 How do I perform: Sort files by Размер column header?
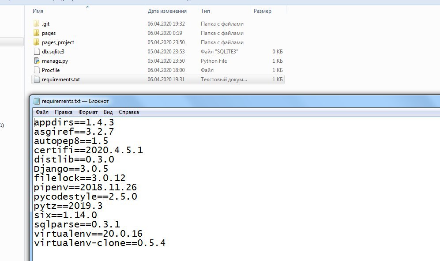(263, 11)
